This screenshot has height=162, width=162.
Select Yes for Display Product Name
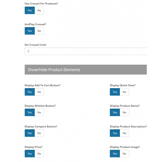(115, 112)
